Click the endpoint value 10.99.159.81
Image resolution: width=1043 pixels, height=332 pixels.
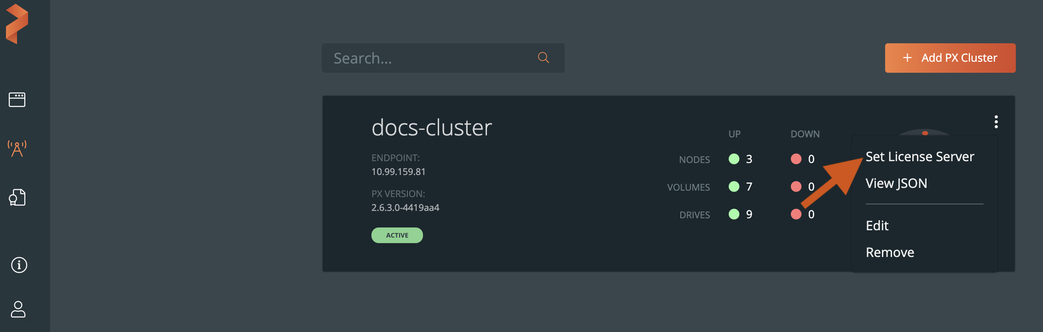point(398,172)
